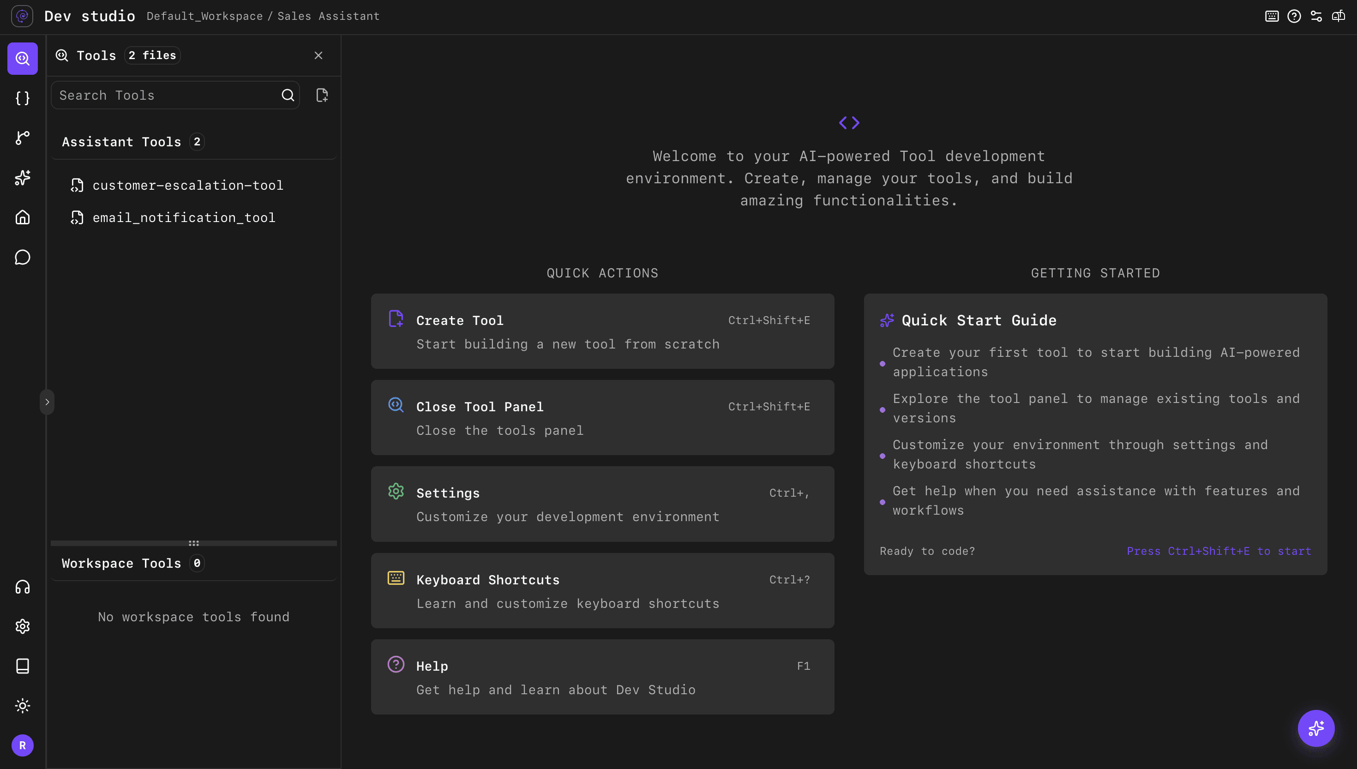Click 'Press Ctrl+Shift+E to start' link
1357x769 pixels.
tap(1219, 551)
